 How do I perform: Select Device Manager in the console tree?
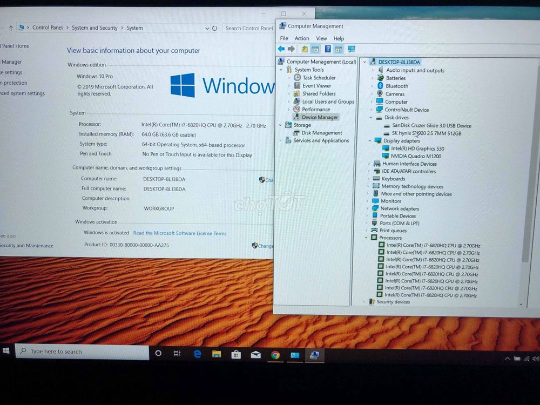coord(320,117)
